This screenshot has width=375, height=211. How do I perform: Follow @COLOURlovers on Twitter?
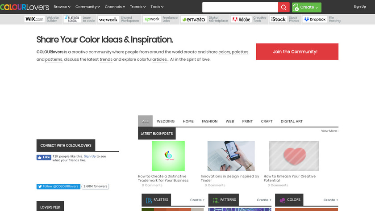click(x=58, y=186)
